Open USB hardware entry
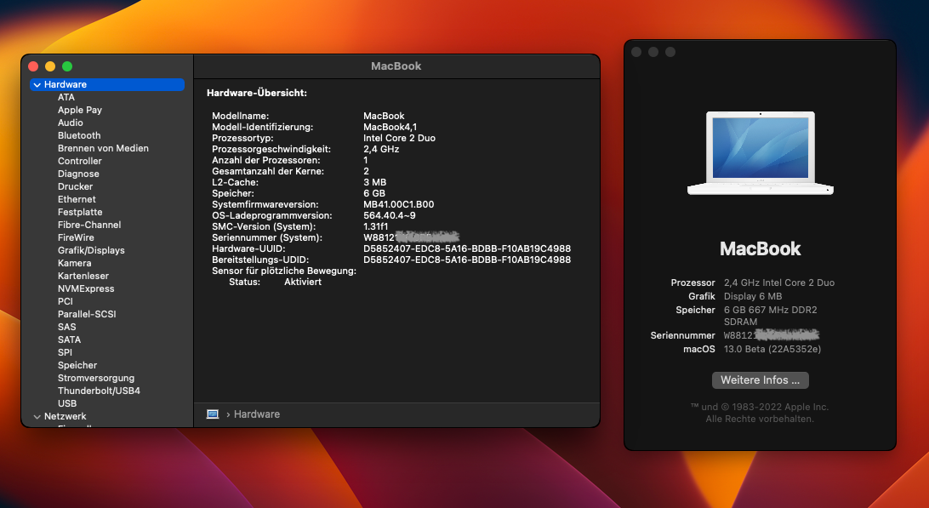The image size is (929, 508). pyautogui.click(x=67, y=403)
